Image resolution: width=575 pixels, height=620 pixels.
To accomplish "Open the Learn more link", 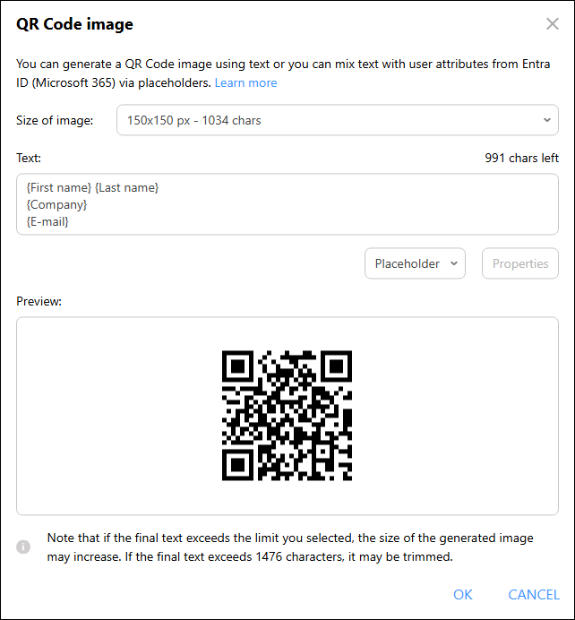I will tap(245, 82).
